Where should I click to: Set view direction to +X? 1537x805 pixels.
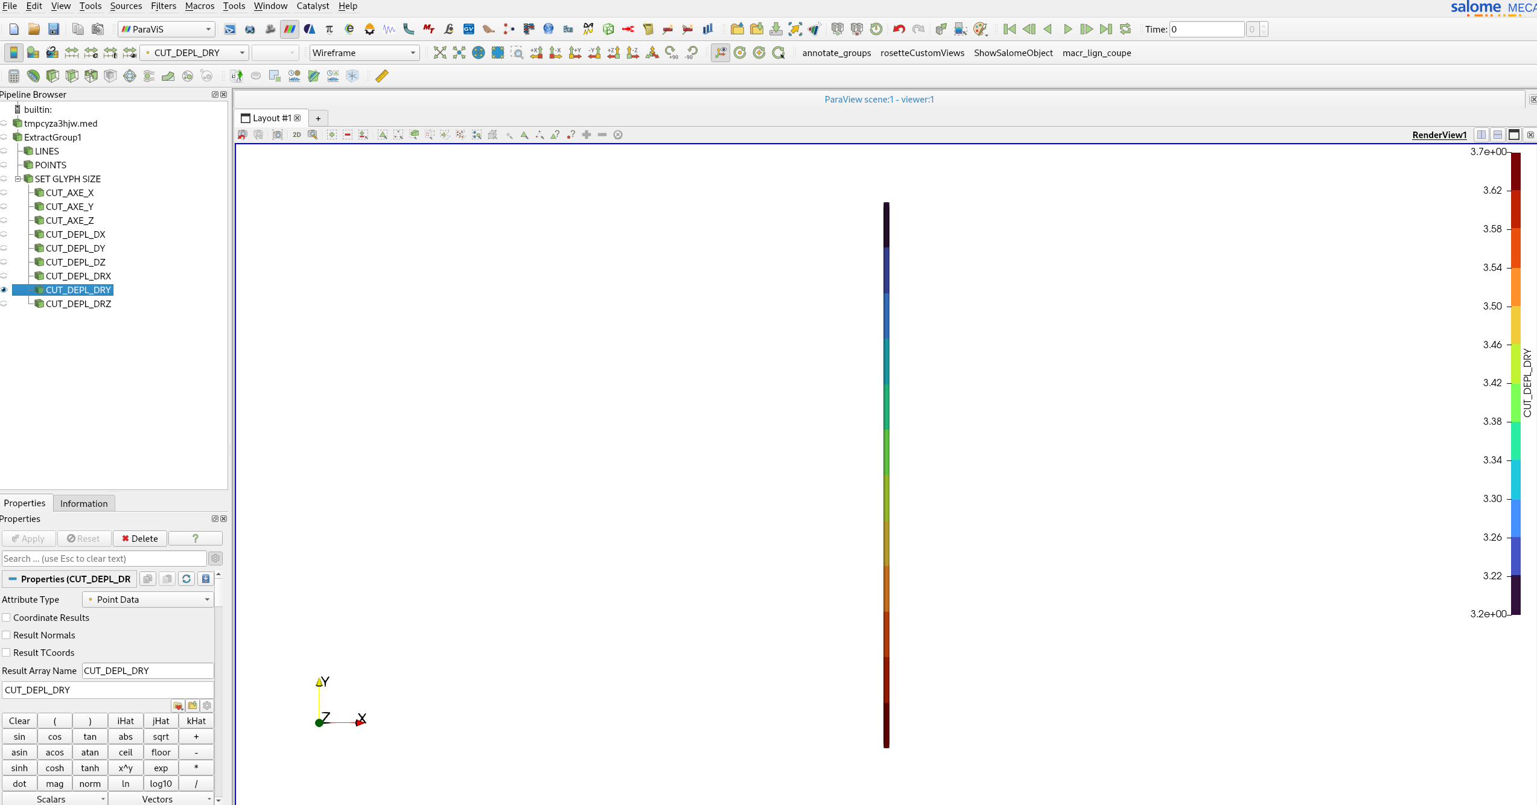[x=536, y=52]
